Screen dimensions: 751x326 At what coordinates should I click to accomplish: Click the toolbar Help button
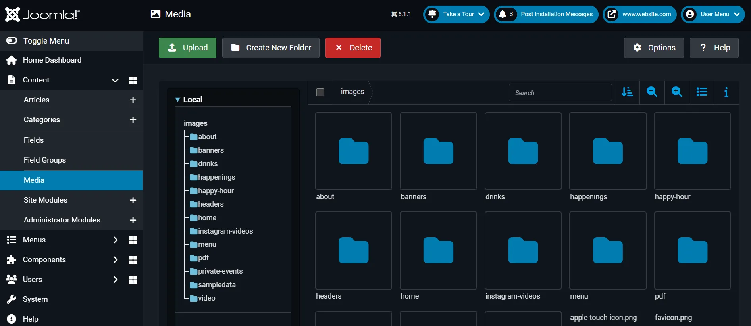714,48
